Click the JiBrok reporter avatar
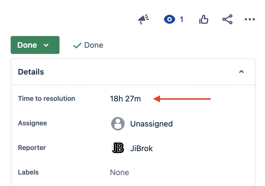265x186 pixels. click(x=118, y=148)
